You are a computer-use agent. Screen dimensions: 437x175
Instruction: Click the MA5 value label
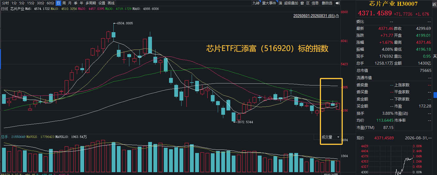click(37, 9)
